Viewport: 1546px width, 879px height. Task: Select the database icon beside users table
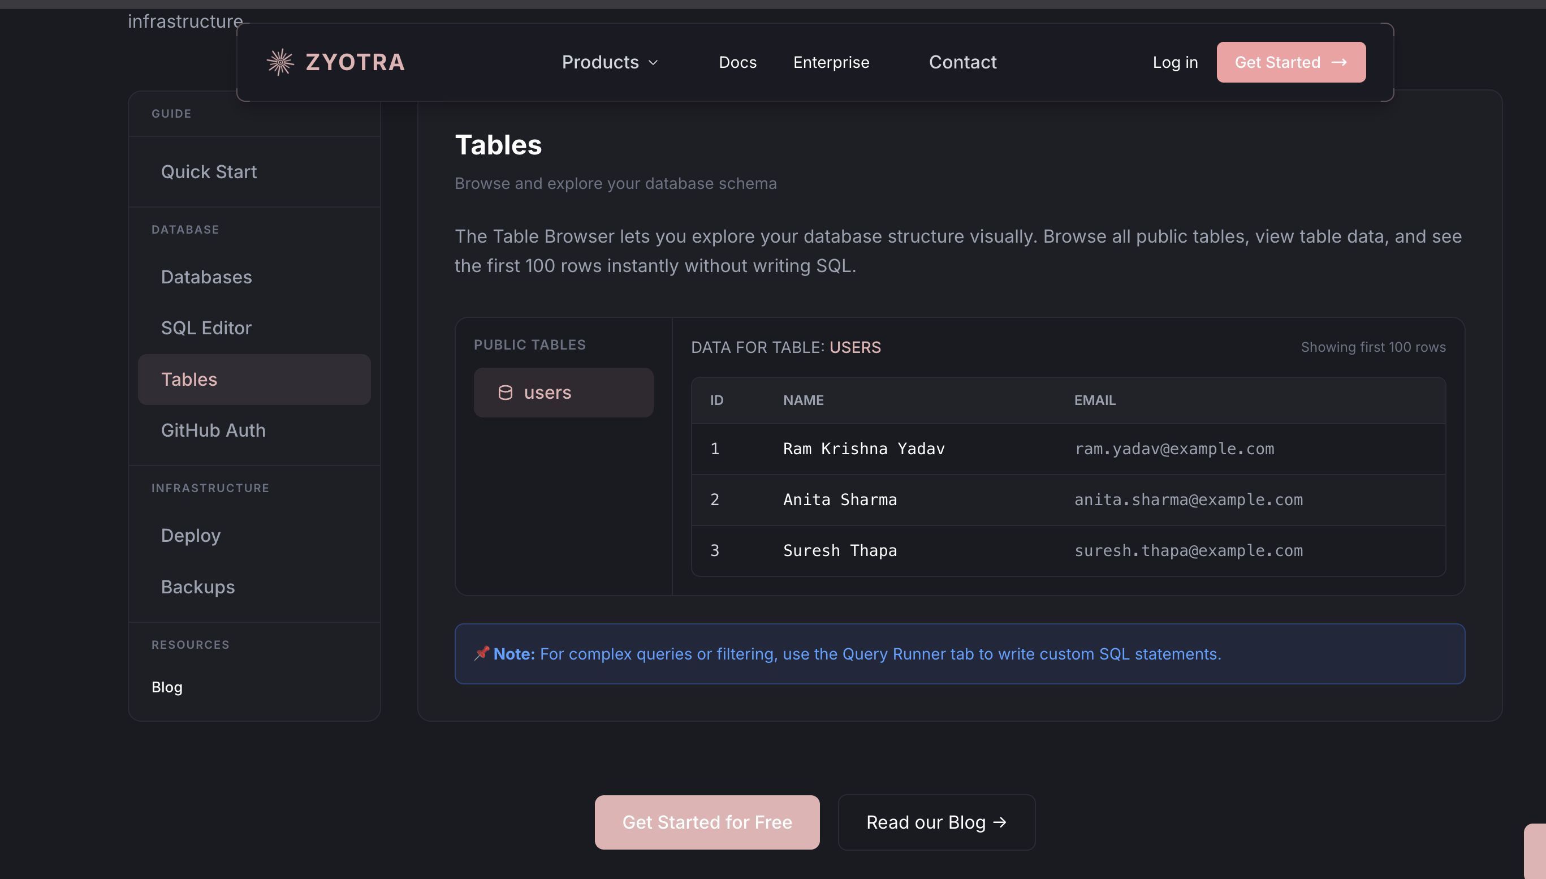point(506,392)
